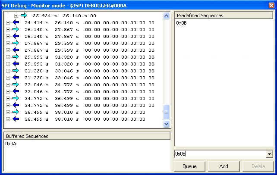Select cyan right arrow of row 36.499 s–38.010 s
This screenshot has width=277, height=175.
pos(16,112)
